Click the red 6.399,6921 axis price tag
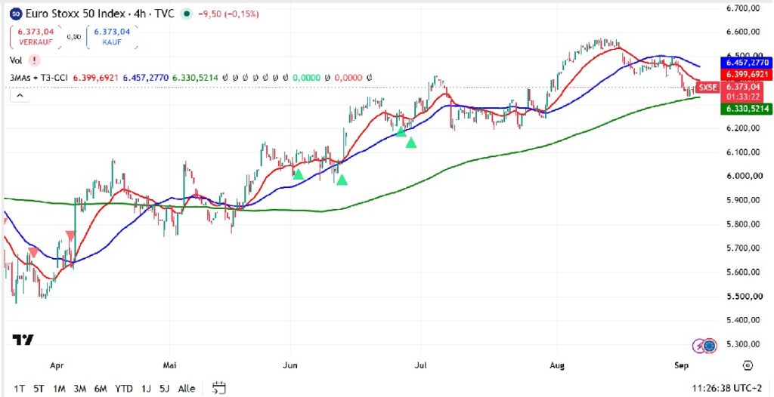This screenshot has width=774, height=397. pyautogui.click(x=747, y=75)
